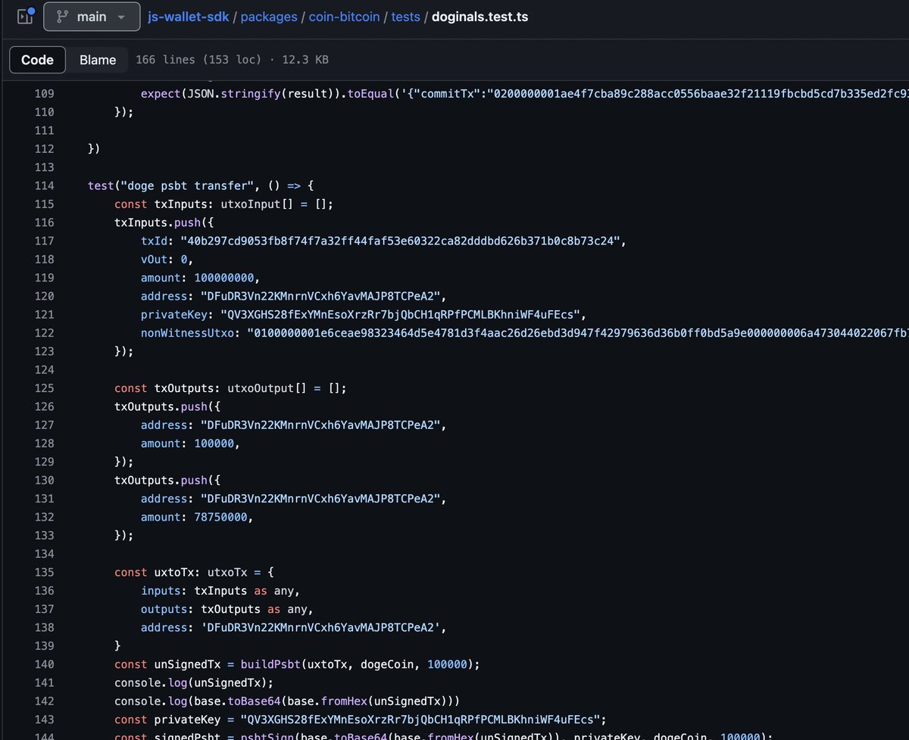Open the js-wallet-sdk repository link
Screen dimensions: 909x740
(x=189, y=16)
